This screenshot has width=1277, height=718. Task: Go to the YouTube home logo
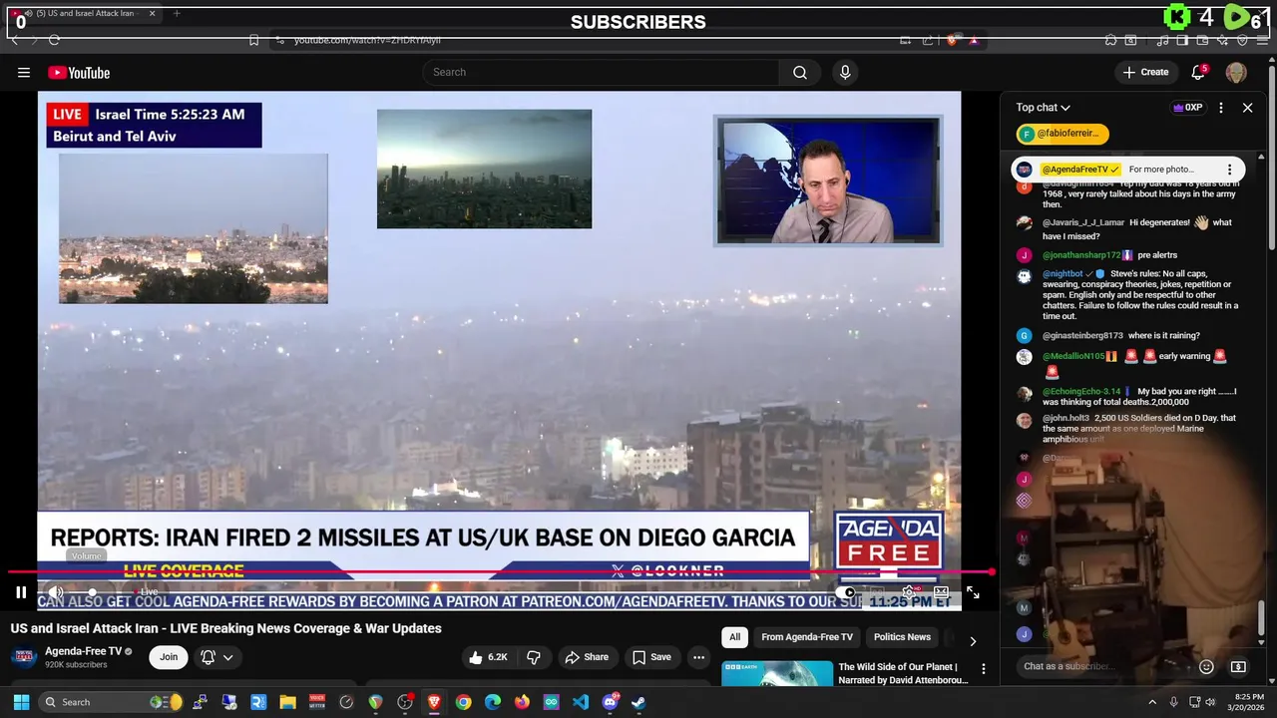tap(79, 72)
